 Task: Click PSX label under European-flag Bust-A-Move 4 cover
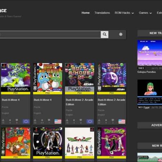point(15,93)
